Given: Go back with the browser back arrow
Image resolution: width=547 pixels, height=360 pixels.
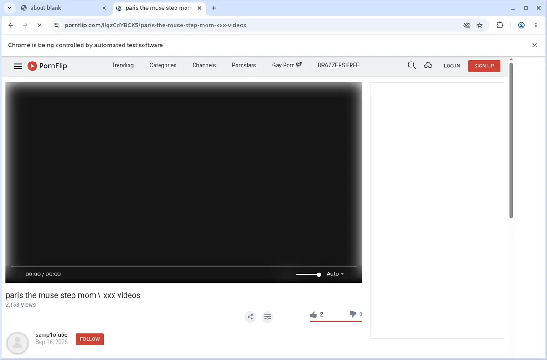Looking at the screenshot, I should click(11, 26).
